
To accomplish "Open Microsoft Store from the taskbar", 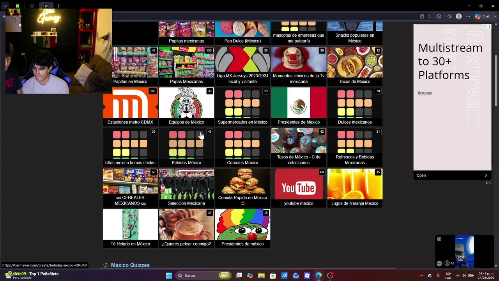I will 273,276.
